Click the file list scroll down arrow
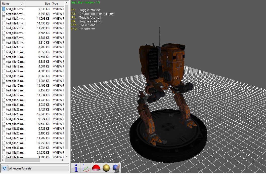The image size is (266, 174). [66, 156]
